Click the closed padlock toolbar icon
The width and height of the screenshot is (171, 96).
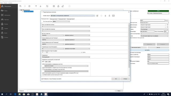[58, 6]
